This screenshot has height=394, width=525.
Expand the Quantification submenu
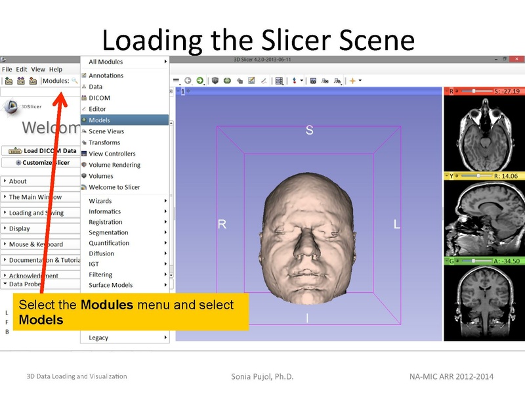125,243
